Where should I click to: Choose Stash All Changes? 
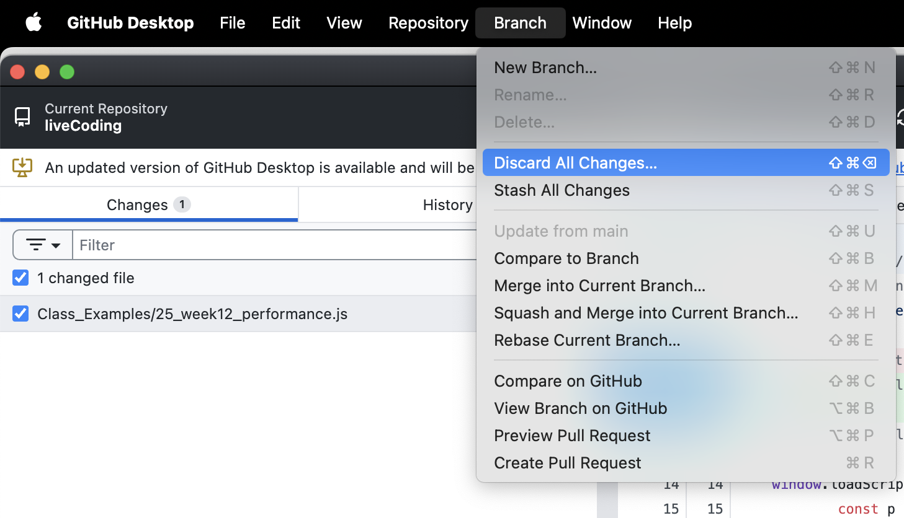click(686, 190)
